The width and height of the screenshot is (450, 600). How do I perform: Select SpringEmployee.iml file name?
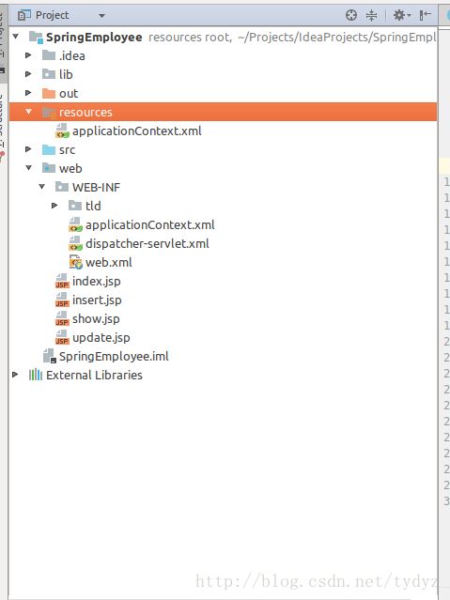114,356
